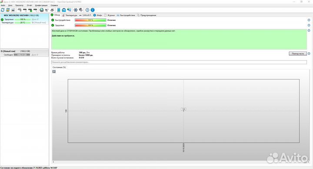Image resolution: width=313 pixels, height=169 pixels.
Task: Click the '4 619' start/stop count value
Action: [81, 58]
